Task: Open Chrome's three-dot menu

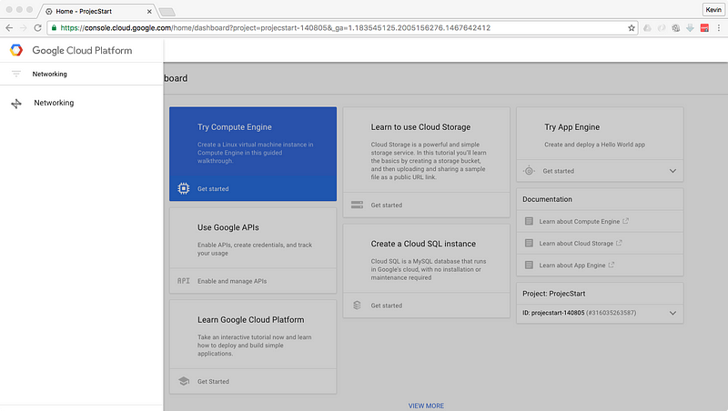Action: point(718,28)
